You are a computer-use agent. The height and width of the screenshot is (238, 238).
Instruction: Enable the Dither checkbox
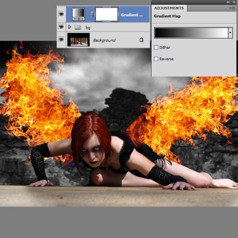point(156,47)
